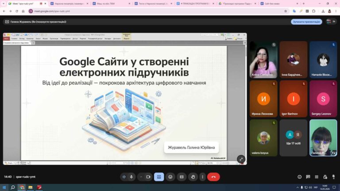Open Chrome three-dot menu

[x=336, y=11]
